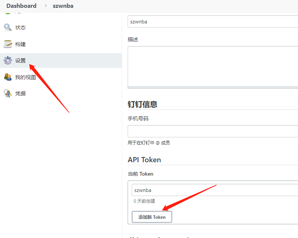Click the notepad pencil icon for 构建

coord(7,44)
